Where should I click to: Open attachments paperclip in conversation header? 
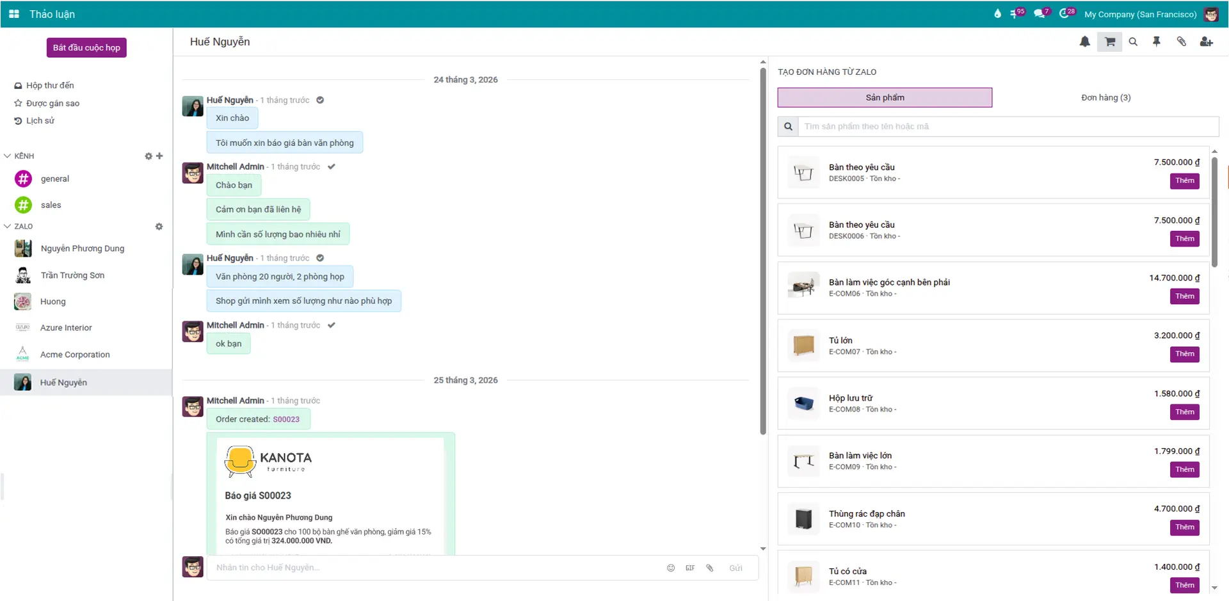1181,42
